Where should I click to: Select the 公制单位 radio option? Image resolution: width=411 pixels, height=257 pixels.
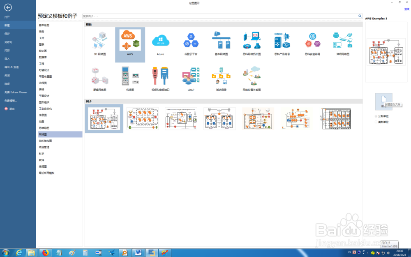pos(376,116)
